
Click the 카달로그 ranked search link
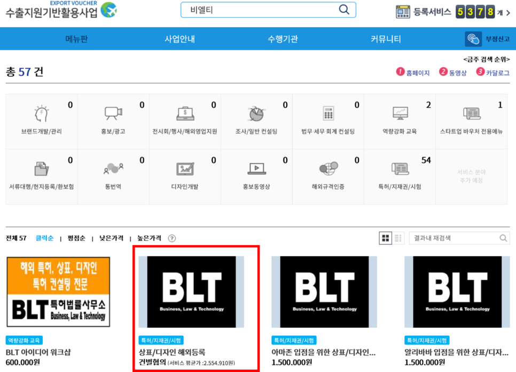498,73
